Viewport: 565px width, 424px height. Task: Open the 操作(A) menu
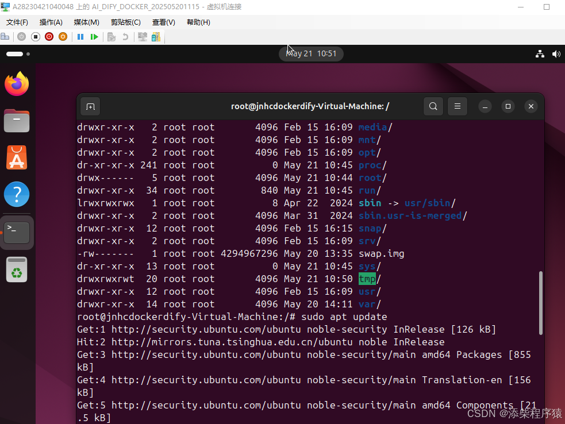(51, 22)
